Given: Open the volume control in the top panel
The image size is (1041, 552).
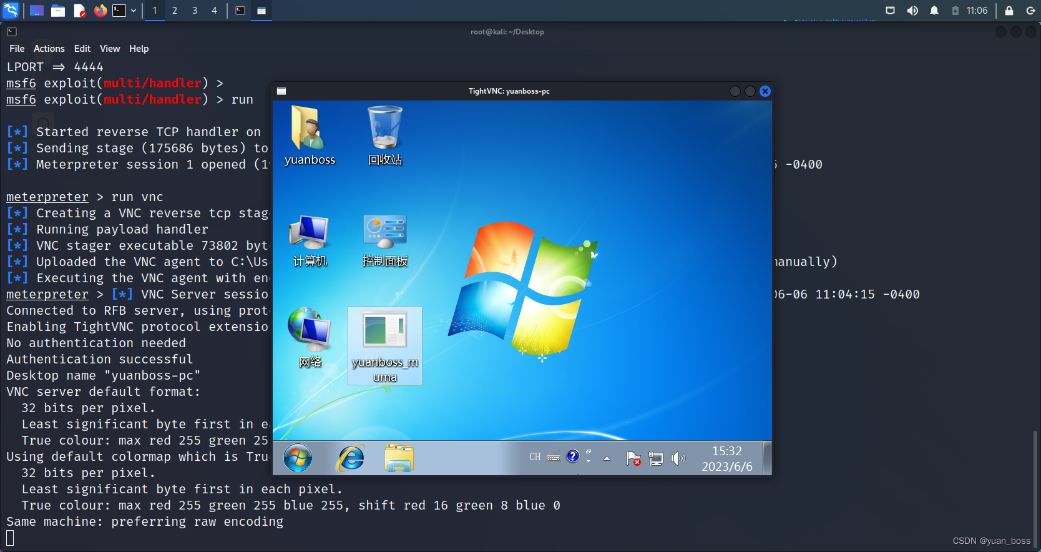Looking at the screenshot, I should coord(912,11).
